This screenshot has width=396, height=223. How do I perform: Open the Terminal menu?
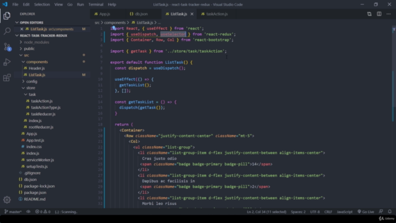coord(96,4)
